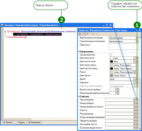
Task: Click left arrow of module horizontal scrollbar
Action: point(2,119)
